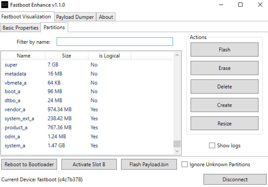Minimize the Fastboot Enhance window
Image resolution: width=268 pixels, height=187 pixels.
tap(221, 5)
